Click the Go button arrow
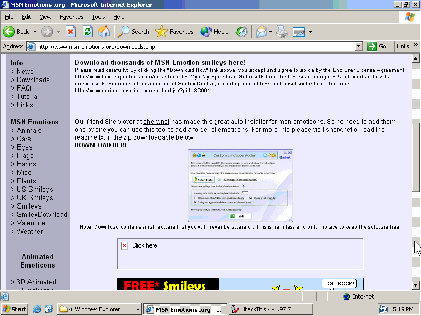 click(372, 46)
